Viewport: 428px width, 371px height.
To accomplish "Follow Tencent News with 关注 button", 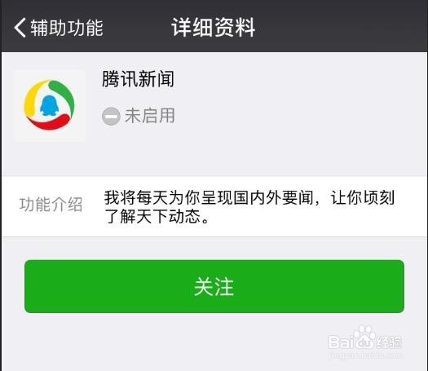I will pyautogui.click(x=214, y=286).
